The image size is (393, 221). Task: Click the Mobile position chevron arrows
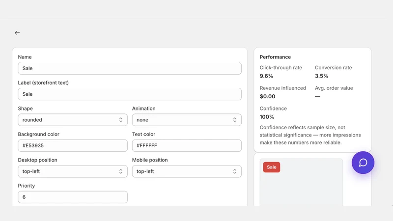pyautogui.click(x=235, y=171)
